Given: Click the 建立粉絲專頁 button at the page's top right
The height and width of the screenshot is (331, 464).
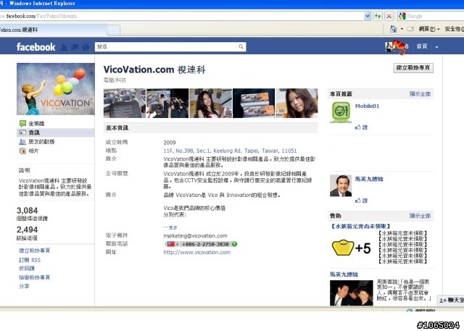Looking at the screenshot, I should 413,67.
